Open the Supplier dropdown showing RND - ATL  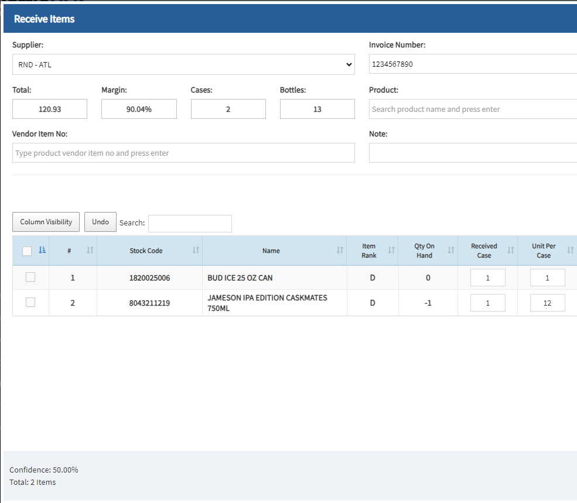pyautogui.click(x=183, y=64)
